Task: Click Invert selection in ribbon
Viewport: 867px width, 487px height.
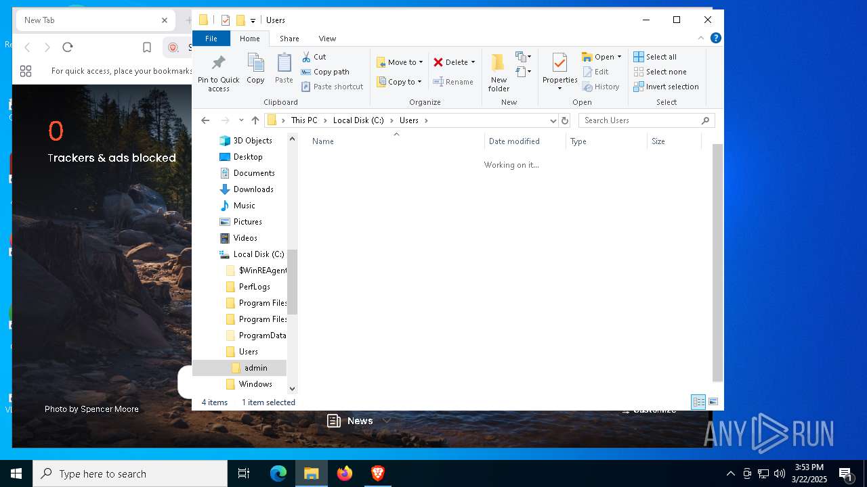Action: pyautogui.click(x=666, y=87)
